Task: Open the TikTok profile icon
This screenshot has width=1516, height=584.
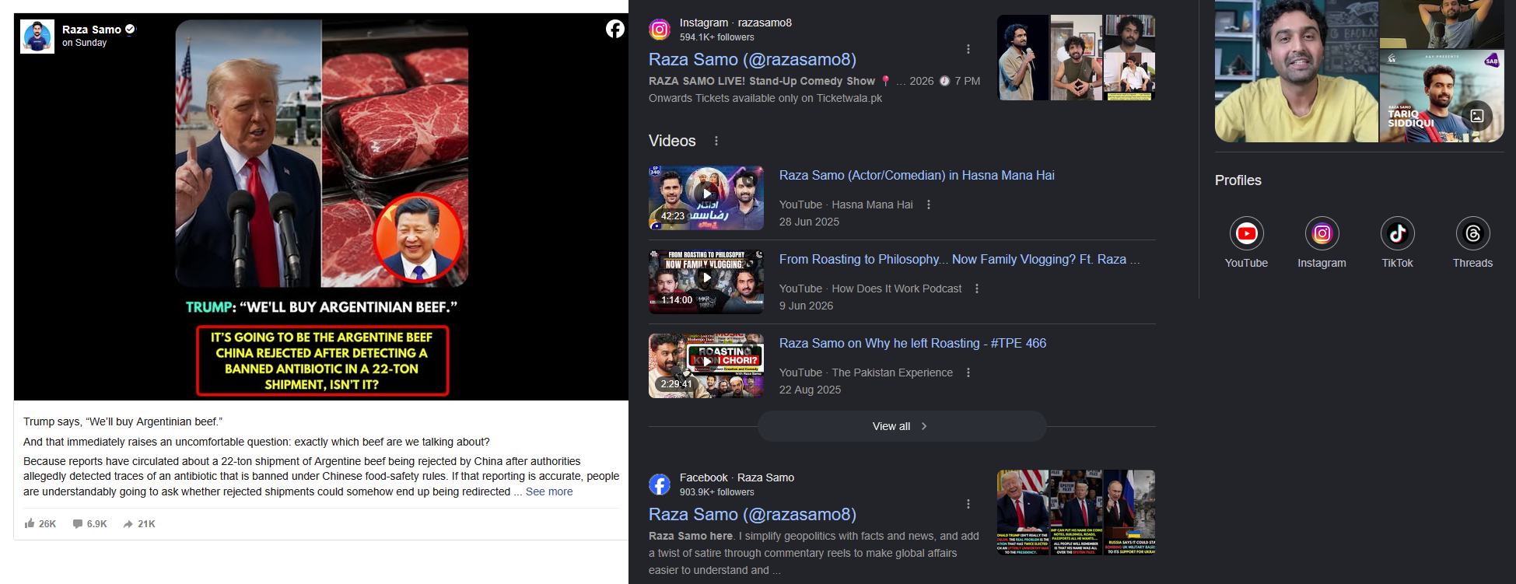Action: point(1397,233)
